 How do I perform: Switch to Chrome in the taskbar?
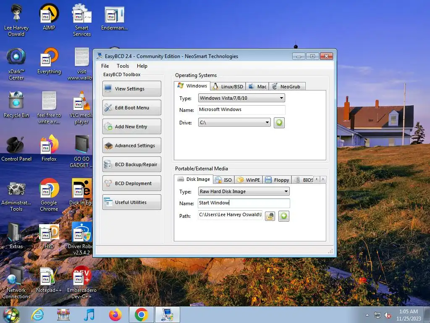coord(141,315)
